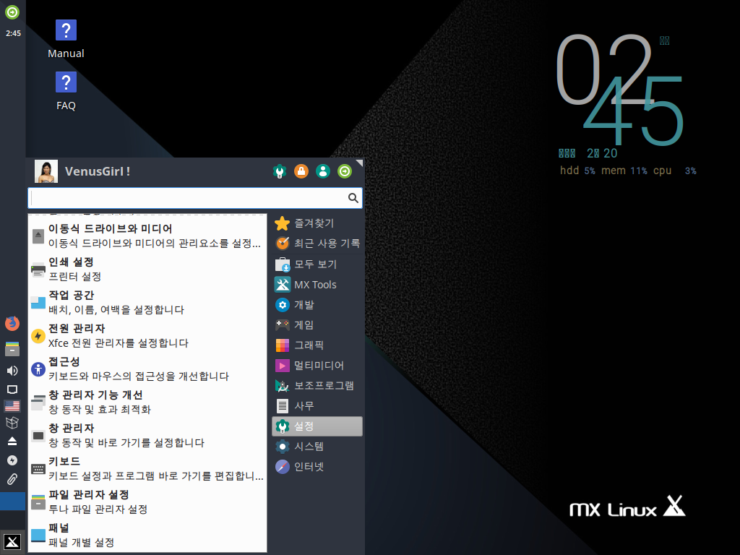Screen dimensions: 740x555
Task: Click the green log out icon in menu
Action: click(x=345, y=171)
